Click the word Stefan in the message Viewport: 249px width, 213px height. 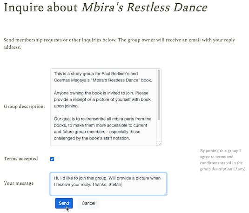pos(114,185)
